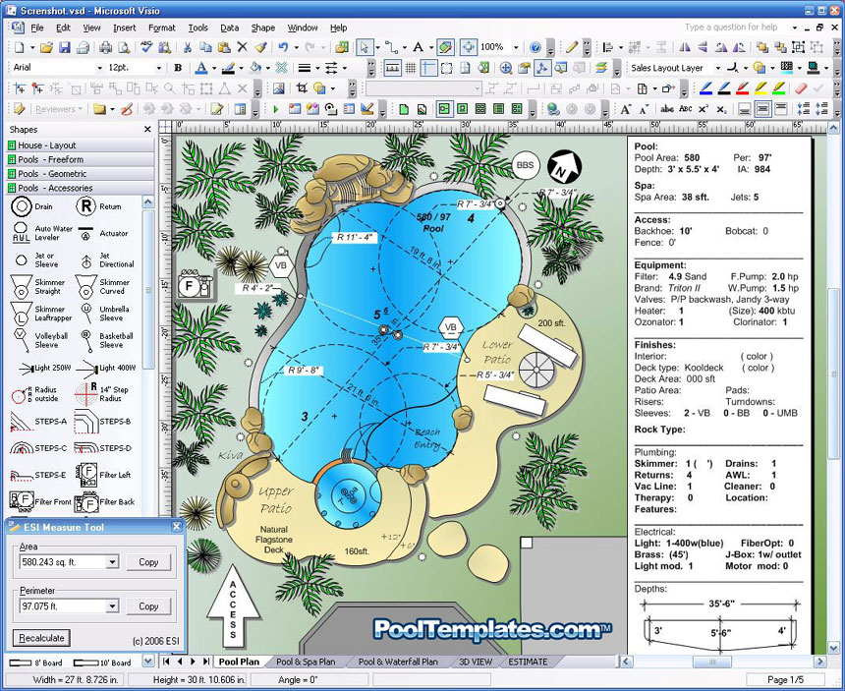845x691 pixels.
Task: Expand the Area value dropdown in Measure Tool
Action: (112, 562)
